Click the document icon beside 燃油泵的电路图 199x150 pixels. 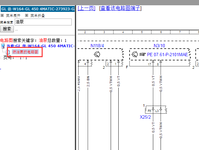8,52
